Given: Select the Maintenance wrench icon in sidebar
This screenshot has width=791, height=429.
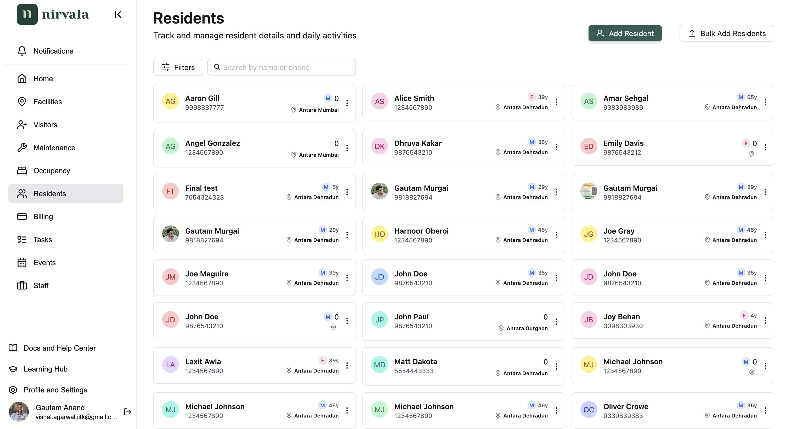Looking at the screenshot, I should [x=22, y=148].
